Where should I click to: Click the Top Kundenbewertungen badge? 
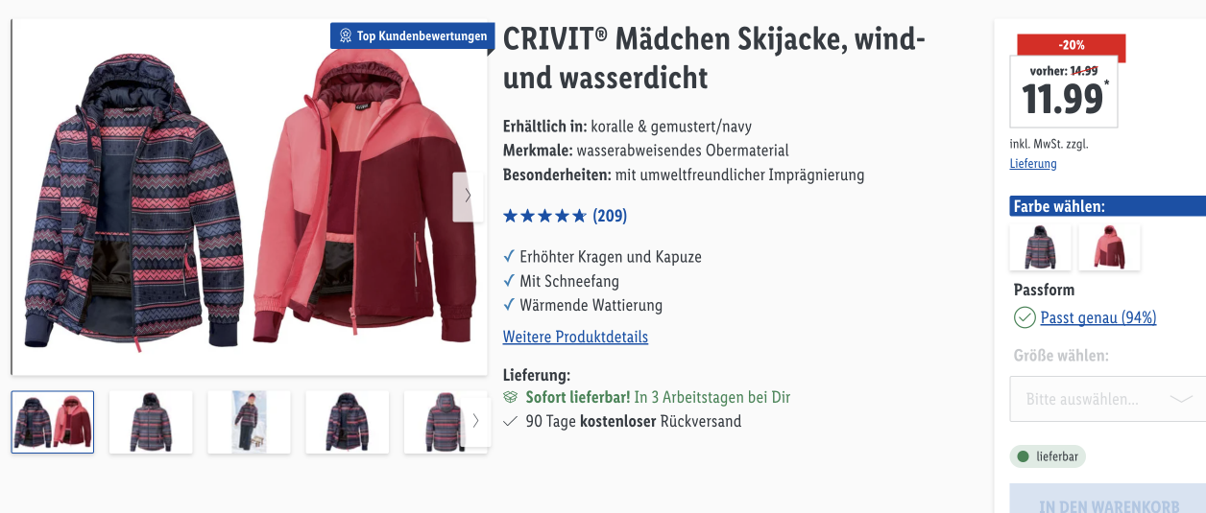coord(413,35)
